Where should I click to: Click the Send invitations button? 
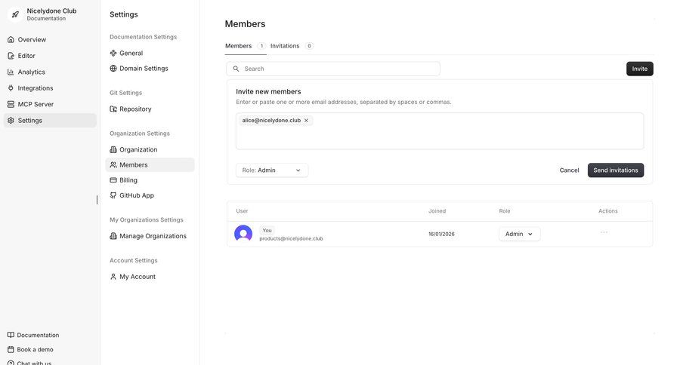click(x=615, y=170)
